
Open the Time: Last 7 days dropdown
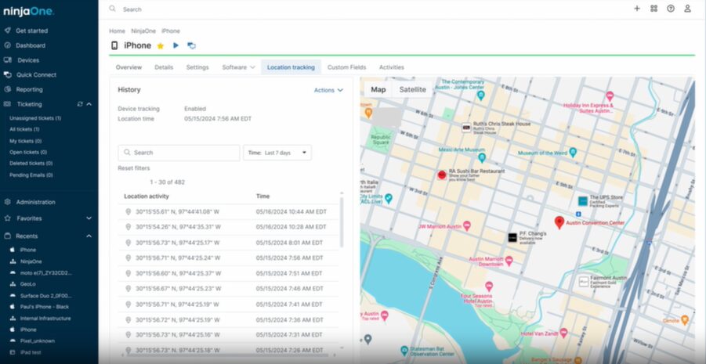pyautogui.click(x=277, y=153)
